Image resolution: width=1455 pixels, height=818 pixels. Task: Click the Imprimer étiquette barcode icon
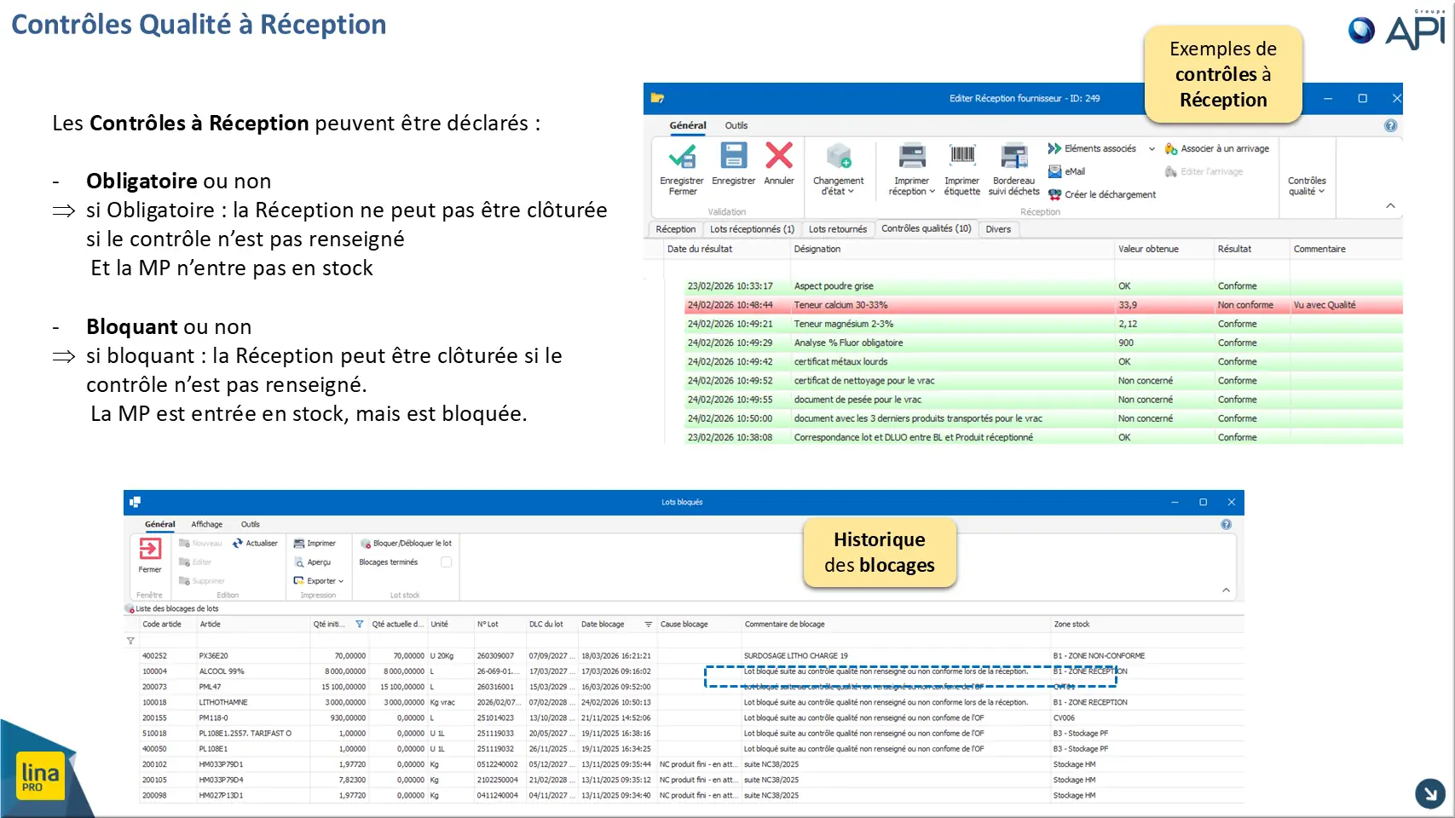tap(962, 156)
